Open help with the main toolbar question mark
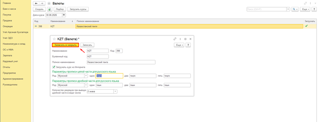Viewport: 318px width, 122px height. pos(314,9)
